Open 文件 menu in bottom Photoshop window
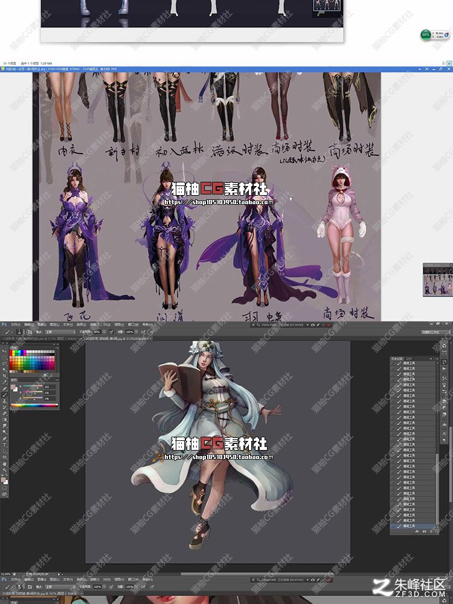The image size is (453, 604). pyautogui.click(x=16, y=579)
